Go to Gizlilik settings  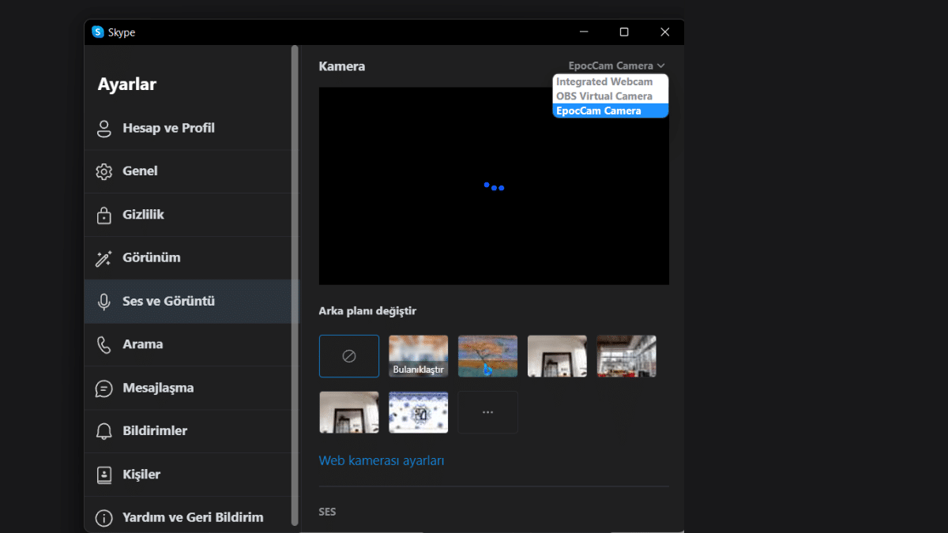pyautogui.click(x=188, y=215)
